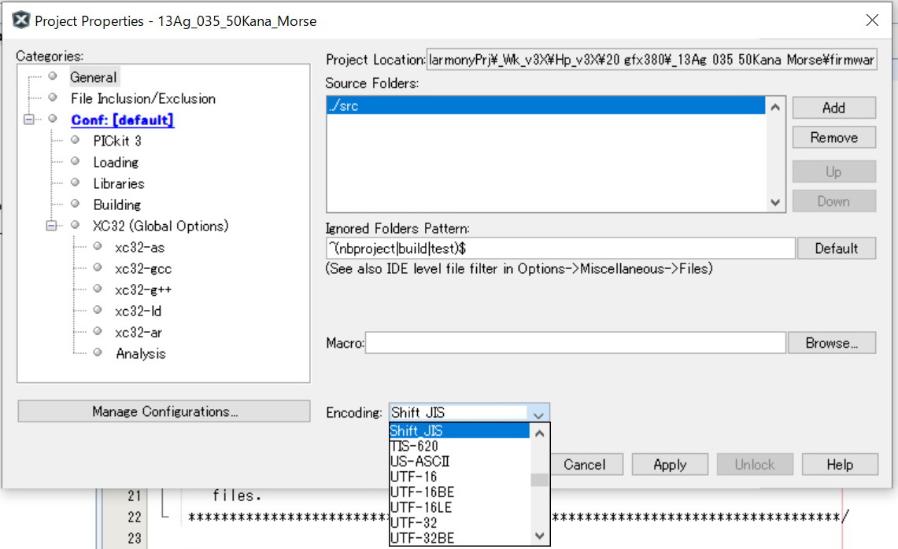Select xc32-ar archiver options
This screenshot has height=549, width=898.
coord(138,332)
